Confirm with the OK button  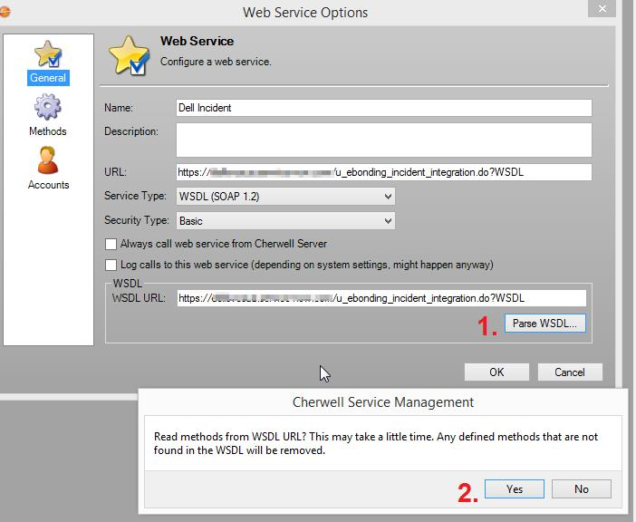pos(496,372)
